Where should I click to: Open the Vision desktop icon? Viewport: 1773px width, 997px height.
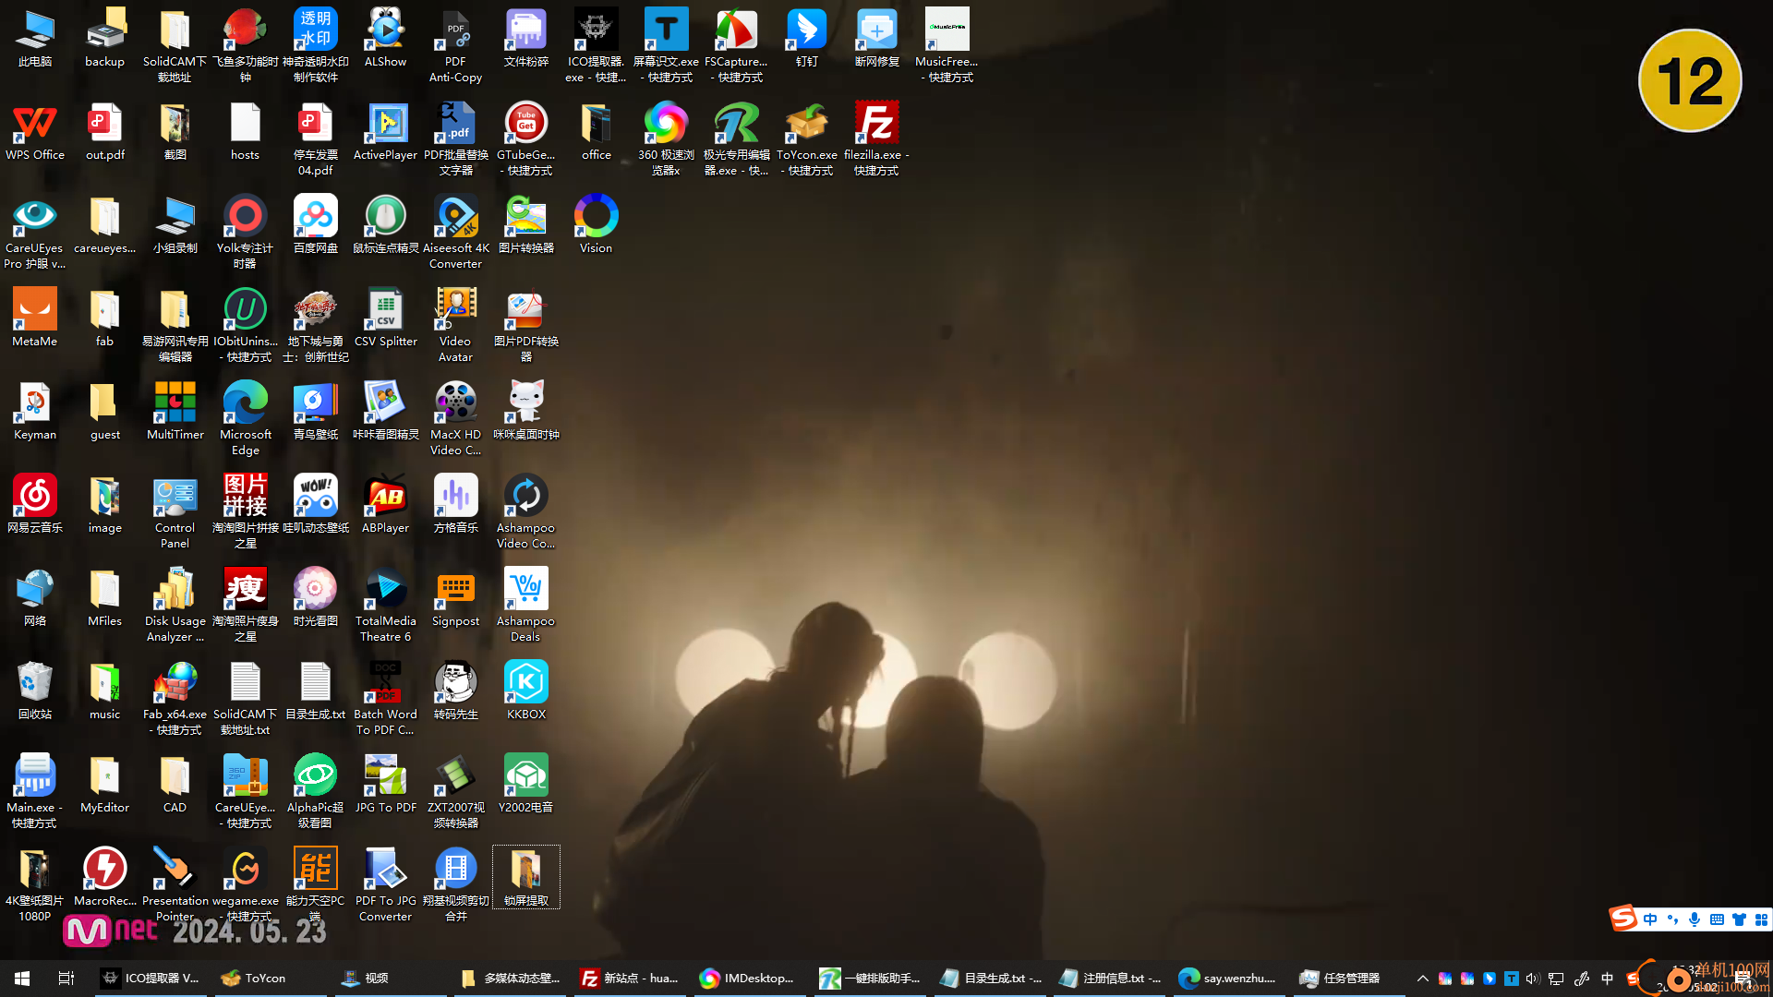(x=596, y=225)
